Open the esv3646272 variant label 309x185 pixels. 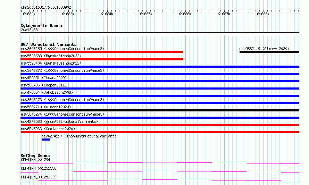62,70
